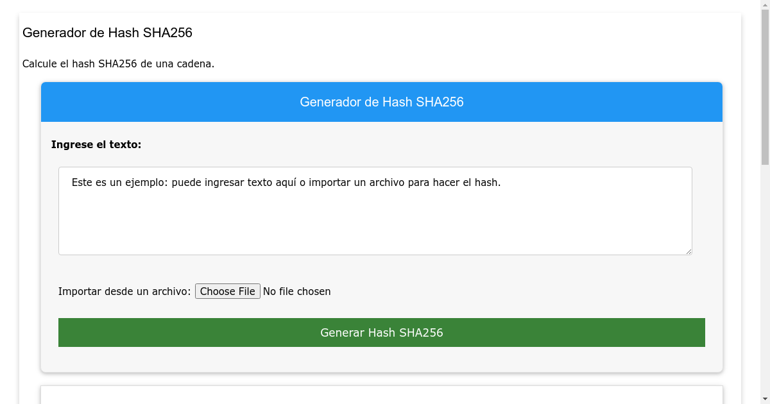Click the page title Generador de Hash SHA256
The width and height of the screenshot is (770, 404).
[x=107, y=33]
